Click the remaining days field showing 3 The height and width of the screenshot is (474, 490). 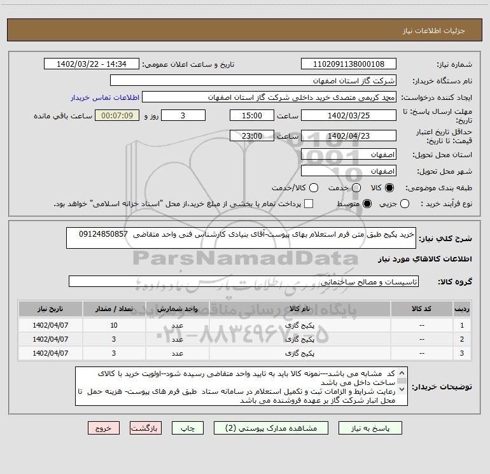point(183,115)
